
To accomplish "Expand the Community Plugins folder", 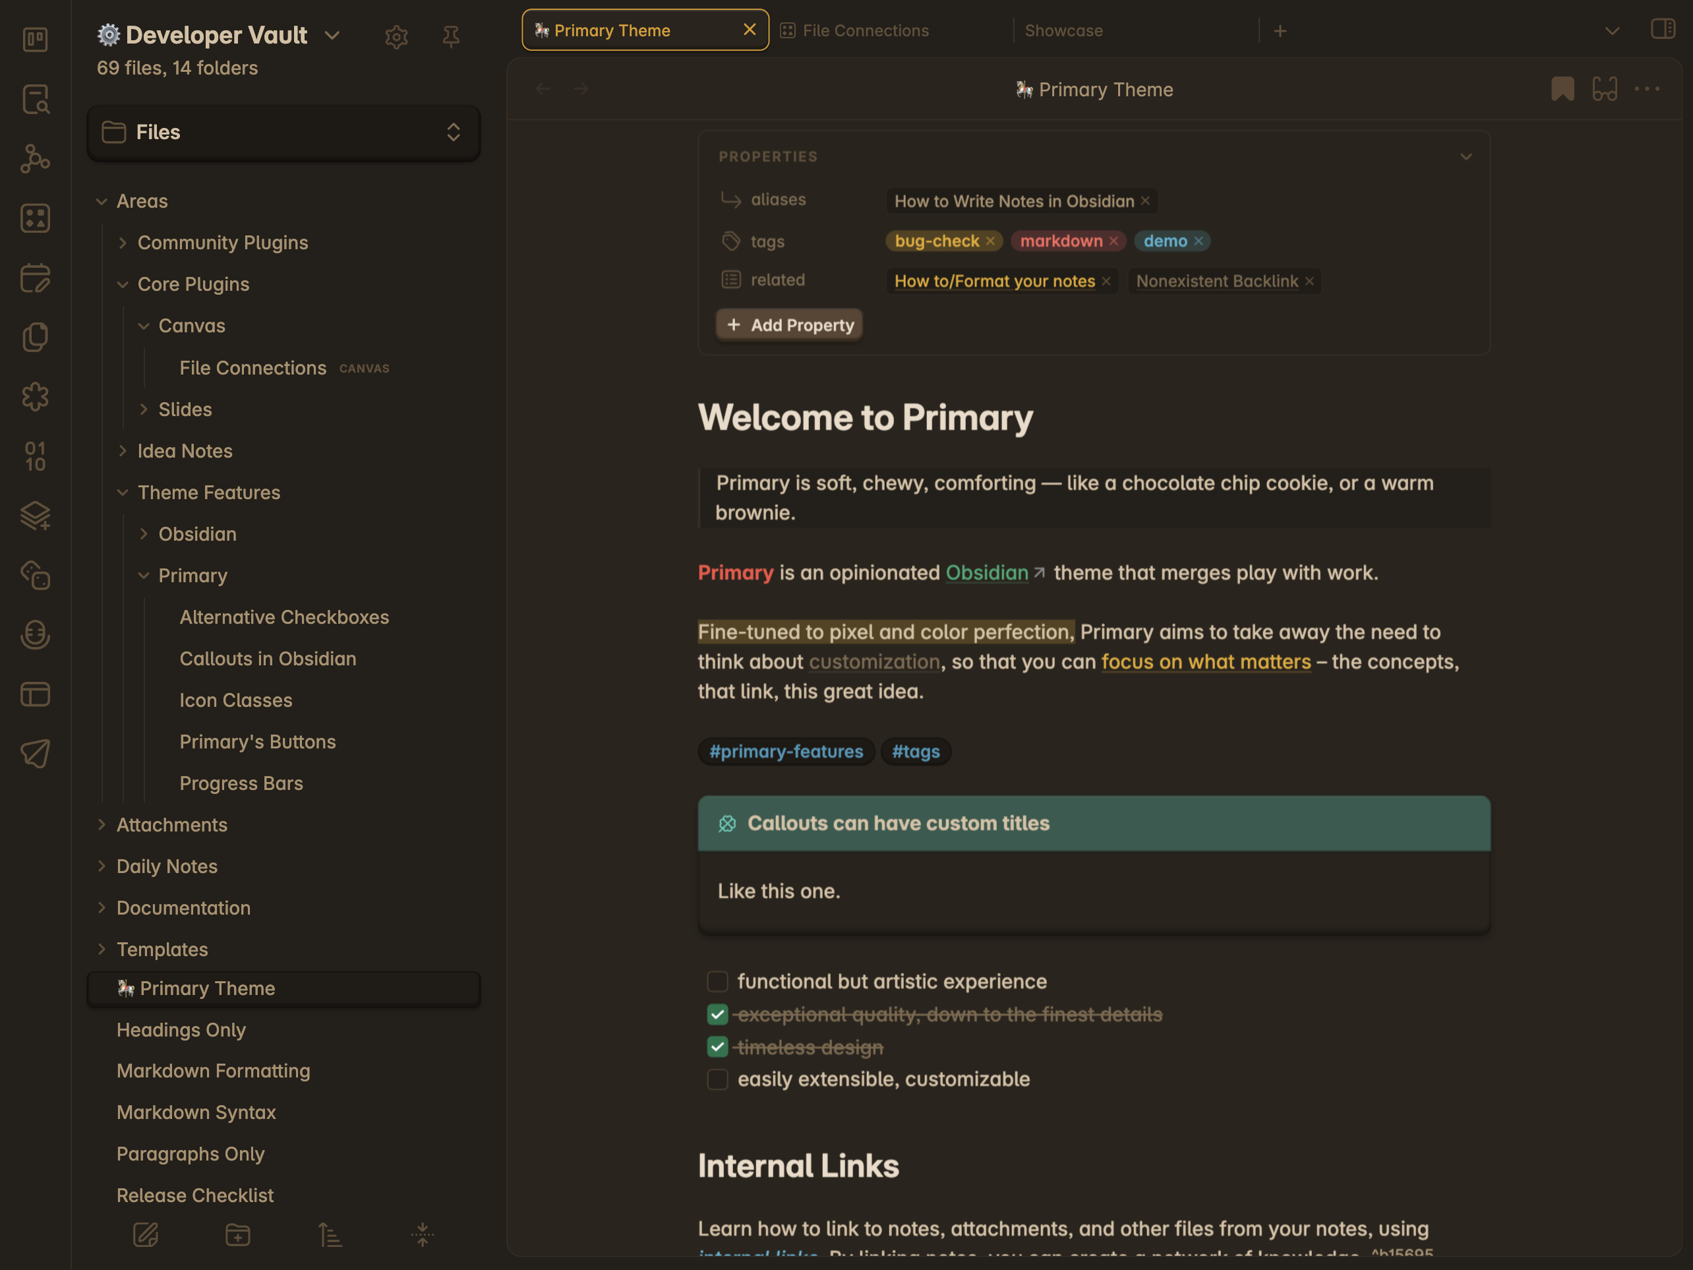I will (123, 243).
